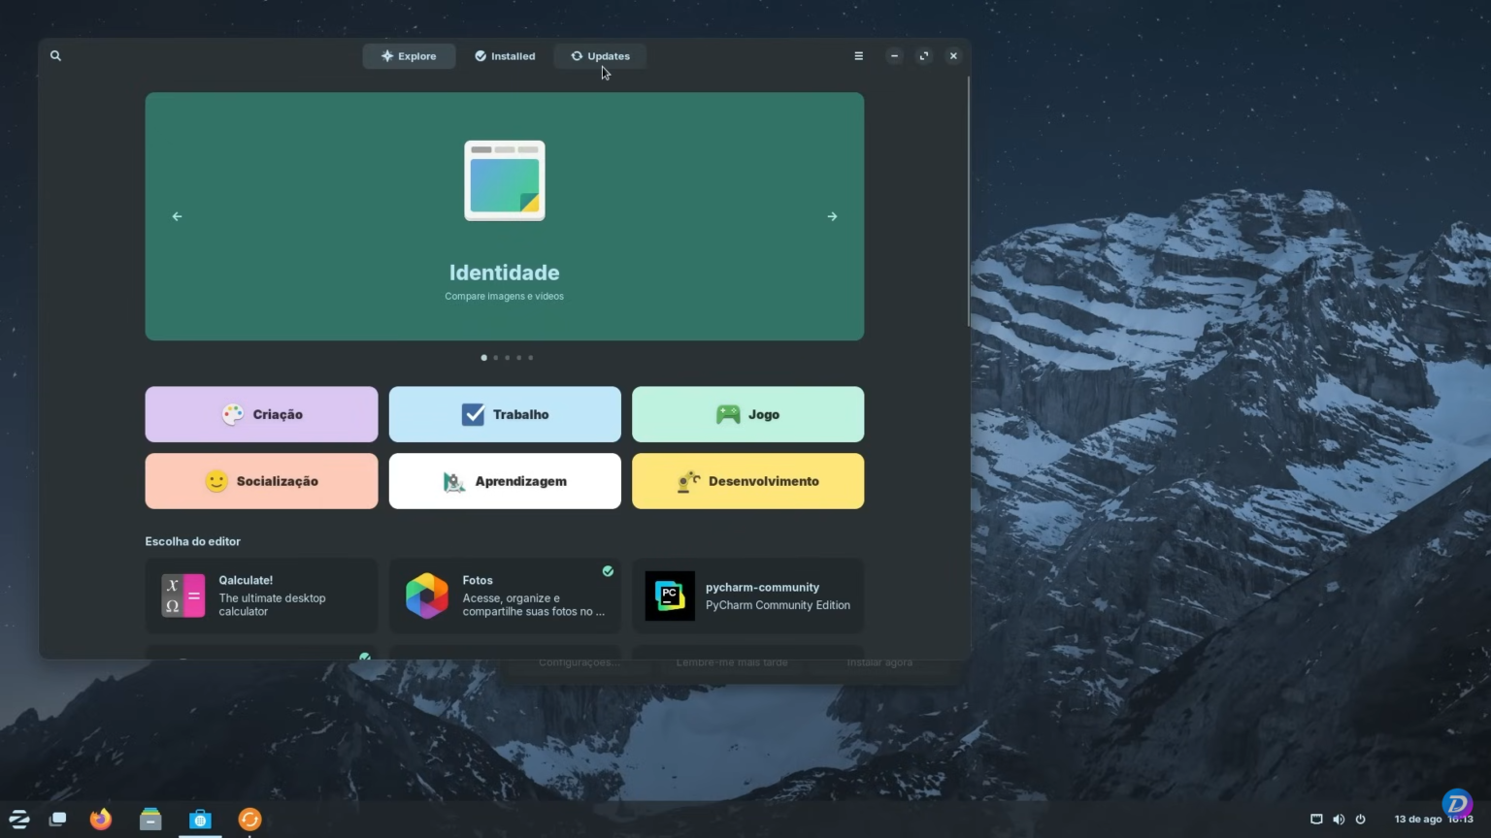Image resolution: width=1491 pixels, height=838 pixels.
Task: Open the hamburger menu of GNOME Software
Action: point(858,55)
